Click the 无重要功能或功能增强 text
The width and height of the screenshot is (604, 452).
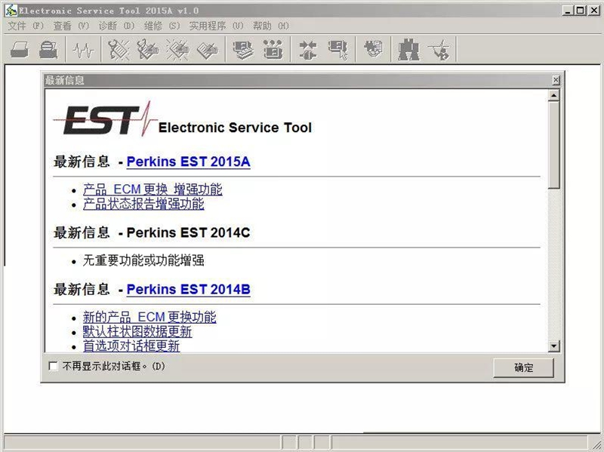click(x=143, y=260)
